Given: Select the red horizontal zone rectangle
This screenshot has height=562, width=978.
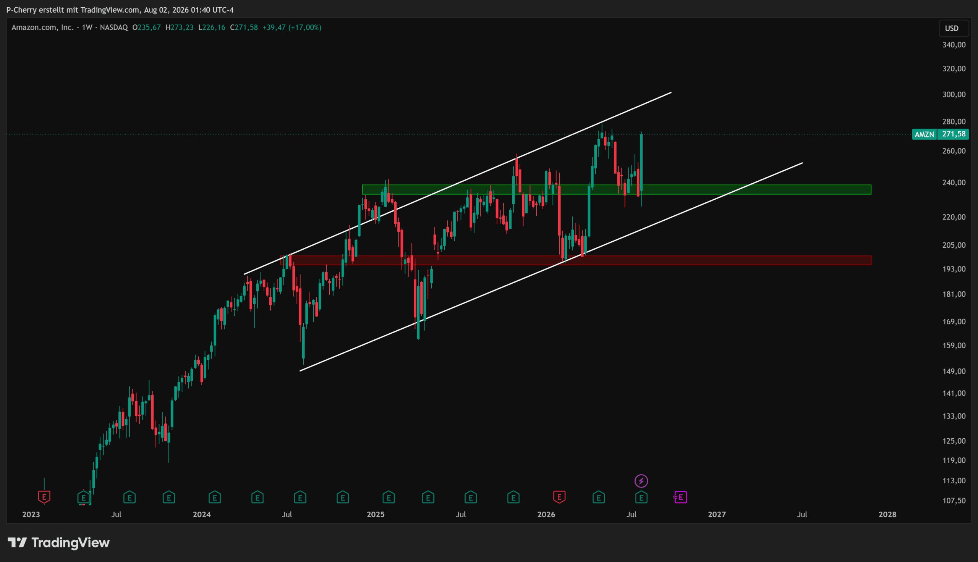Looking at the screenshot, I should click(x=576, y=260).
